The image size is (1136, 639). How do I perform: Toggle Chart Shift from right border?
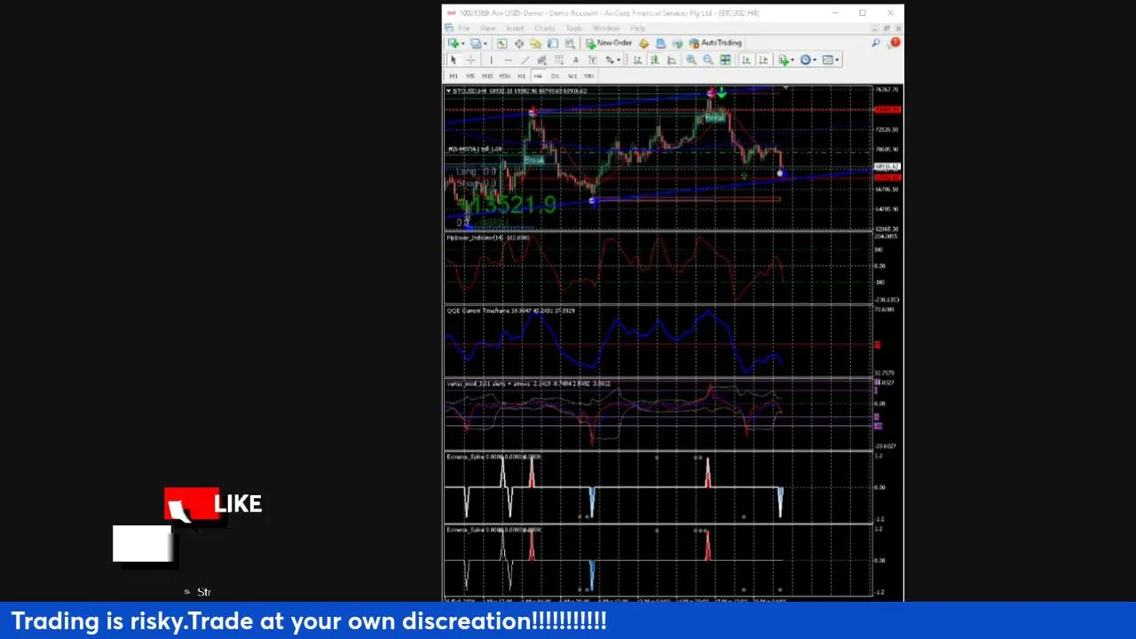pos(763,59)
